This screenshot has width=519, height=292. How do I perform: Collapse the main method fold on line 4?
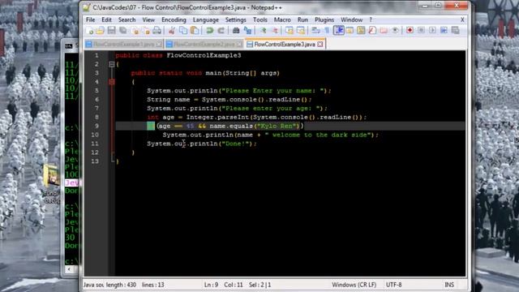coord(112,82)
